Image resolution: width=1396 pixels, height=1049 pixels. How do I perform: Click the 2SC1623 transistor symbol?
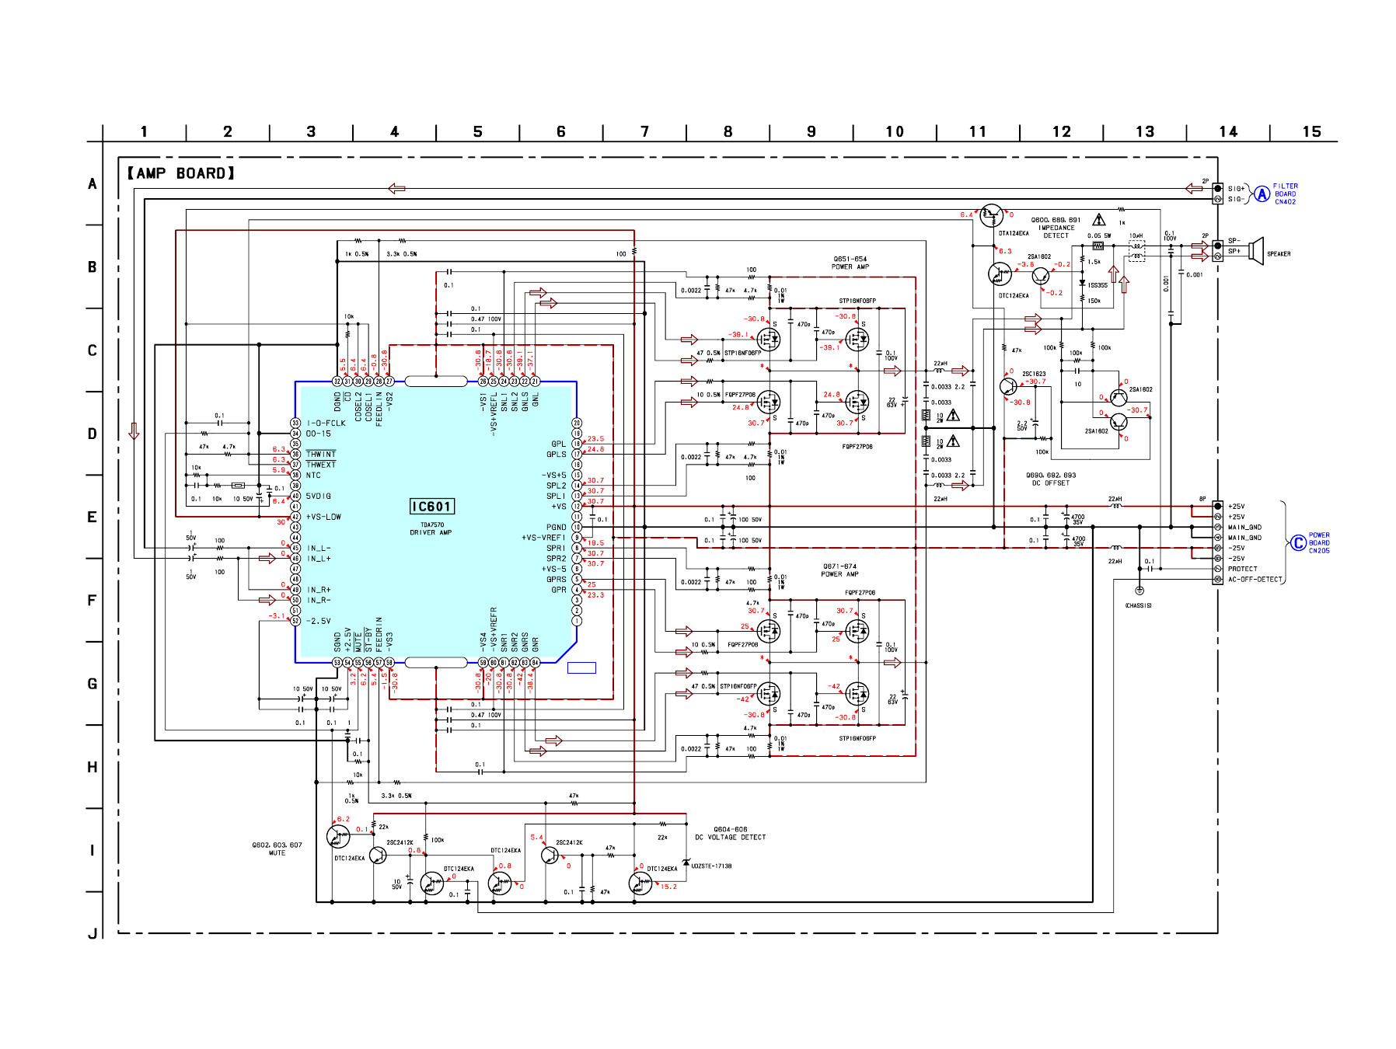pyautogui.click(x=1008, y=386)
